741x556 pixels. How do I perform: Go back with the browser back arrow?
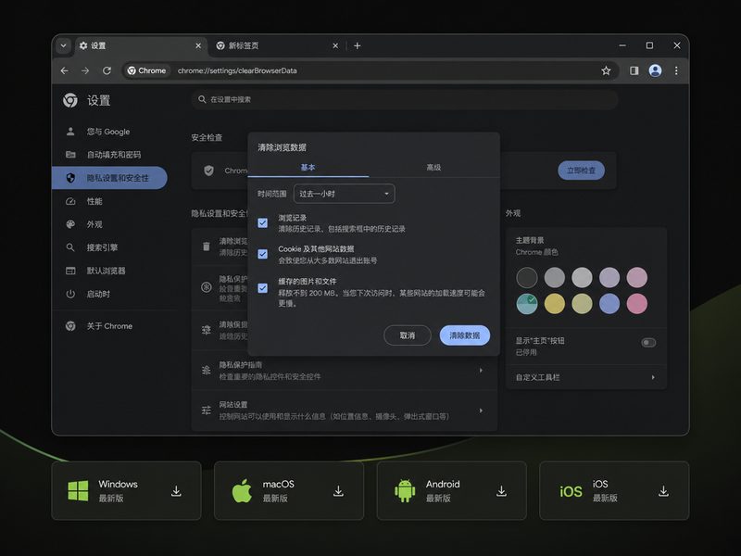65,70
